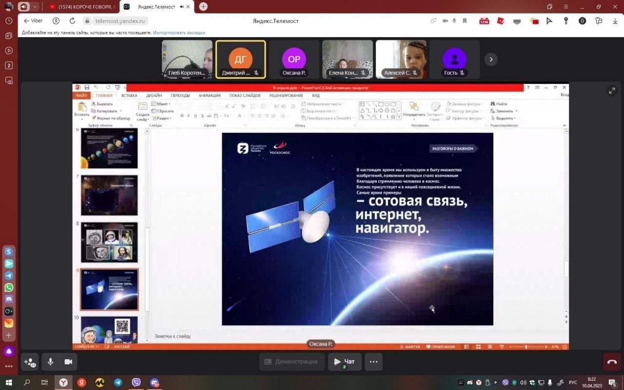Go back to Viber with back arrow
This screenshot has width=624, height=390.
coord(33,21)
